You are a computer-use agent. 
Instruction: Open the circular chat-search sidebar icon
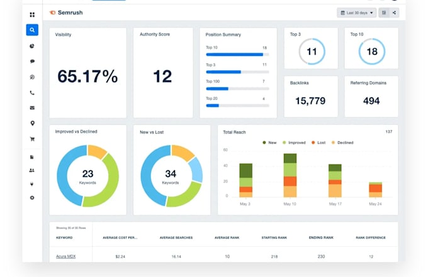coord(32,77)
